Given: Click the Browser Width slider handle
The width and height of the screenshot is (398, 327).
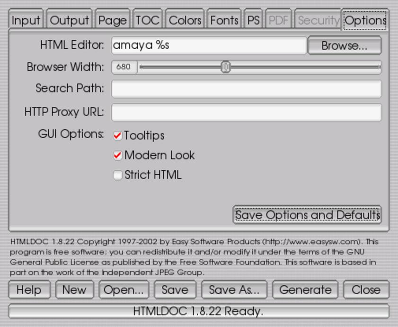Looking at the screenshot, I should coord(226,67).
